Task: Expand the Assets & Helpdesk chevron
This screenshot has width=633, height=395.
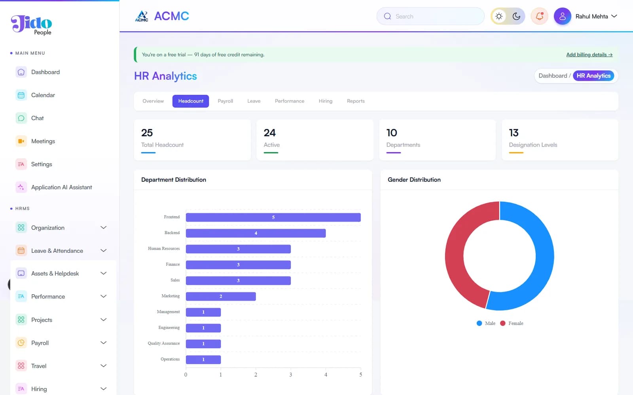Action: pyautogui.click(x=104, y=273)
